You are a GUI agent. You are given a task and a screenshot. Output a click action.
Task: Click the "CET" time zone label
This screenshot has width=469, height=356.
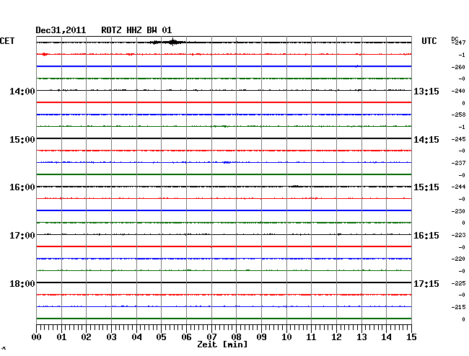click(7, 41)
